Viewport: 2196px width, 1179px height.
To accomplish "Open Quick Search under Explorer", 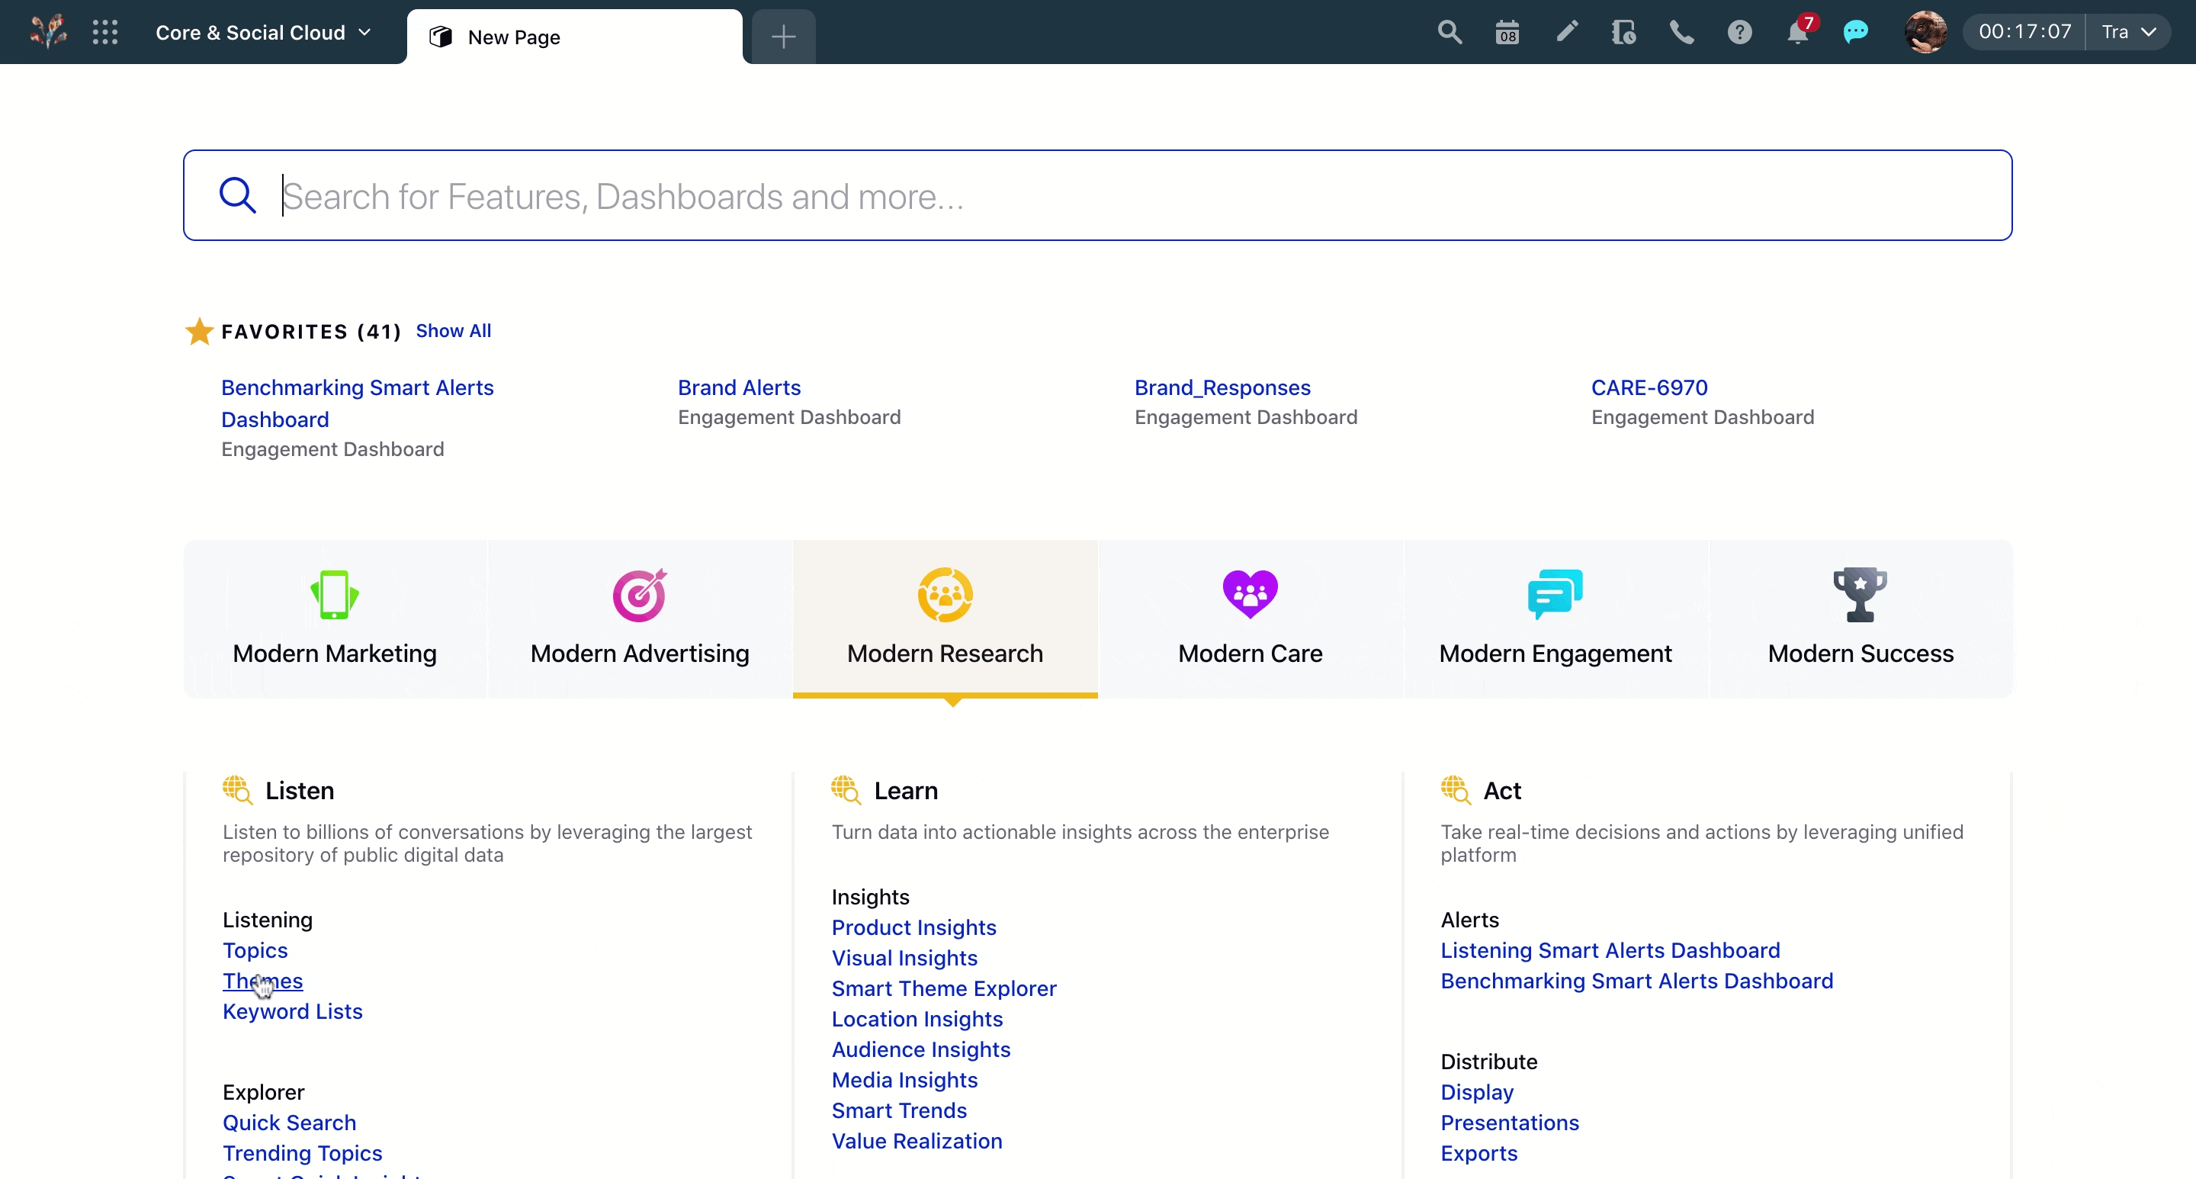I will pyautogui.click(x=289, y=1123).
